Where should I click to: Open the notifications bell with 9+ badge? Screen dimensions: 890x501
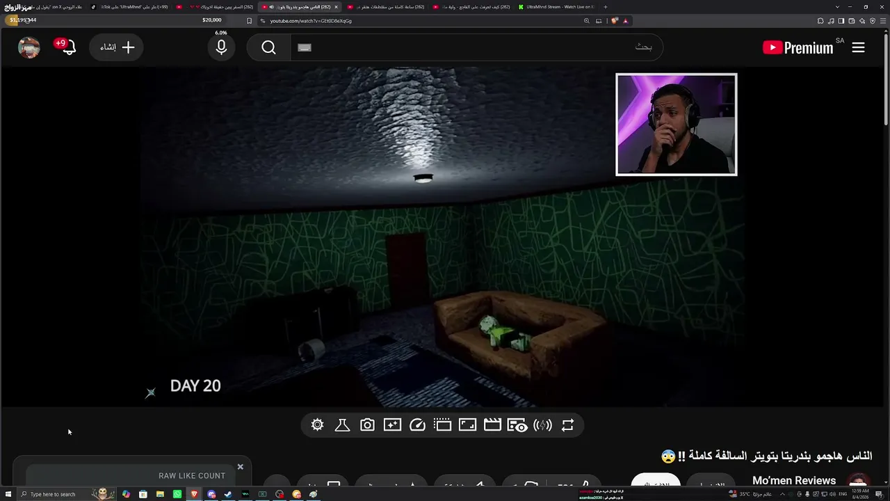point(67,47)
